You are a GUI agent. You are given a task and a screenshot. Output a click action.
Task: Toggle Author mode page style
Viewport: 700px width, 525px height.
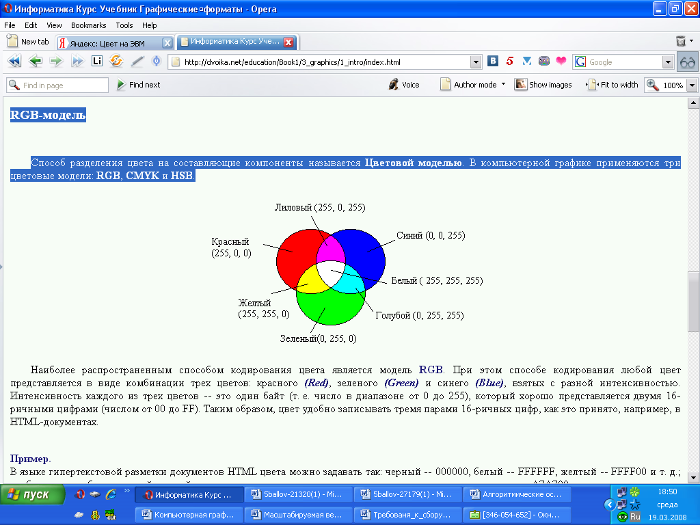pos(468,85)
